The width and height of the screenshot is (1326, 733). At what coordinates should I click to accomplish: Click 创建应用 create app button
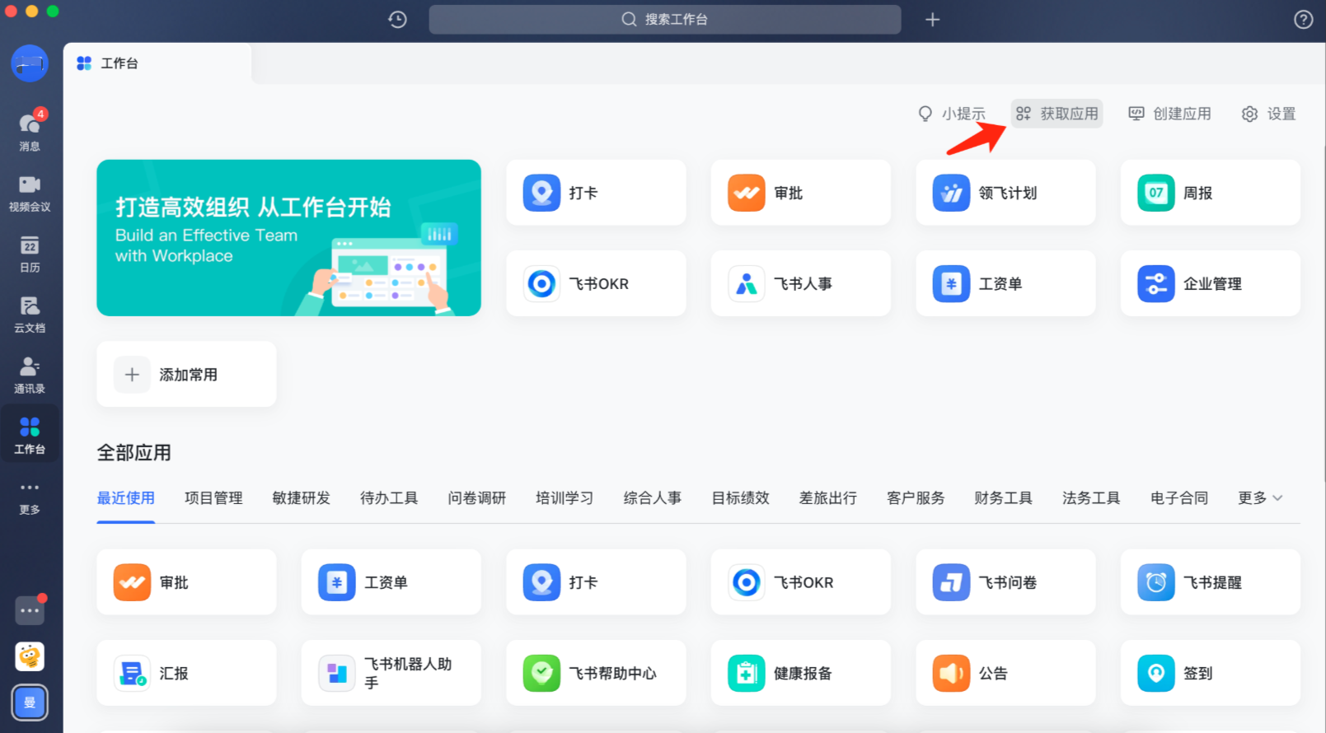coord(1169,114)
